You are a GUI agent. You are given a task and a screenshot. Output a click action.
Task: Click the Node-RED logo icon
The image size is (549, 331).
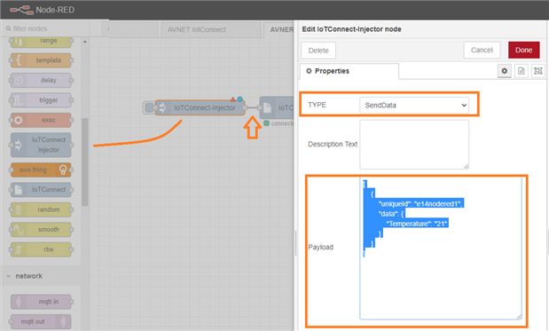(21, 10)
